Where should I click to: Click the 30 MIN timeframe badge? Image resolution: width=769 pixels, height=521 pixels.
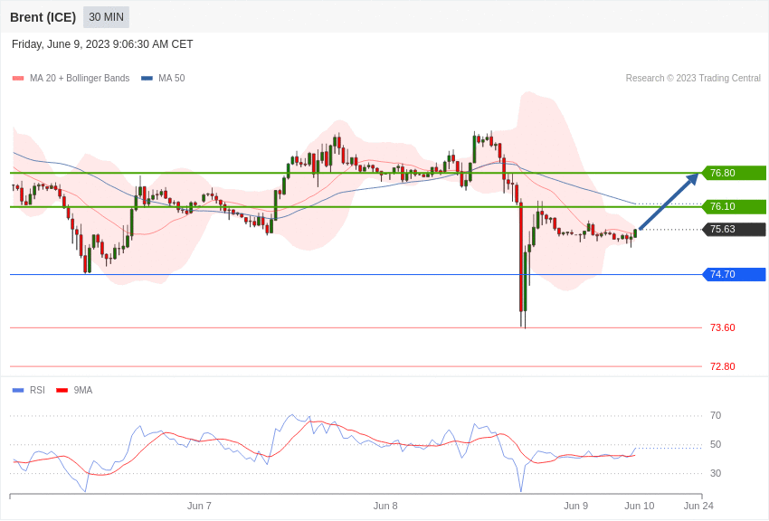coord(106,17)
